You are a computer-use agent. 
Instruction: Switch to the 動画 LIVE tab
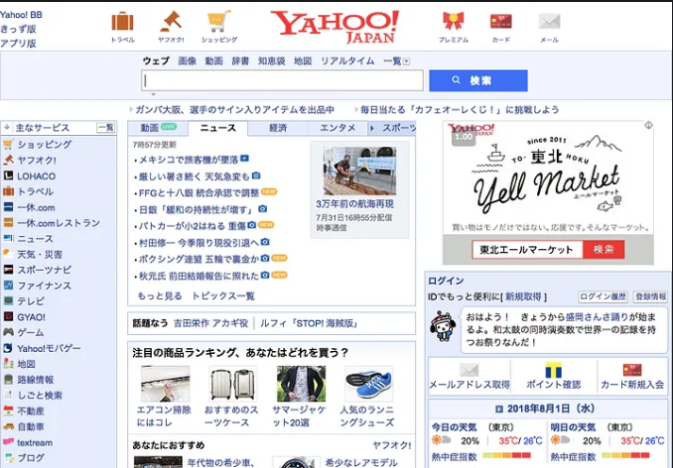pos(158,128)
